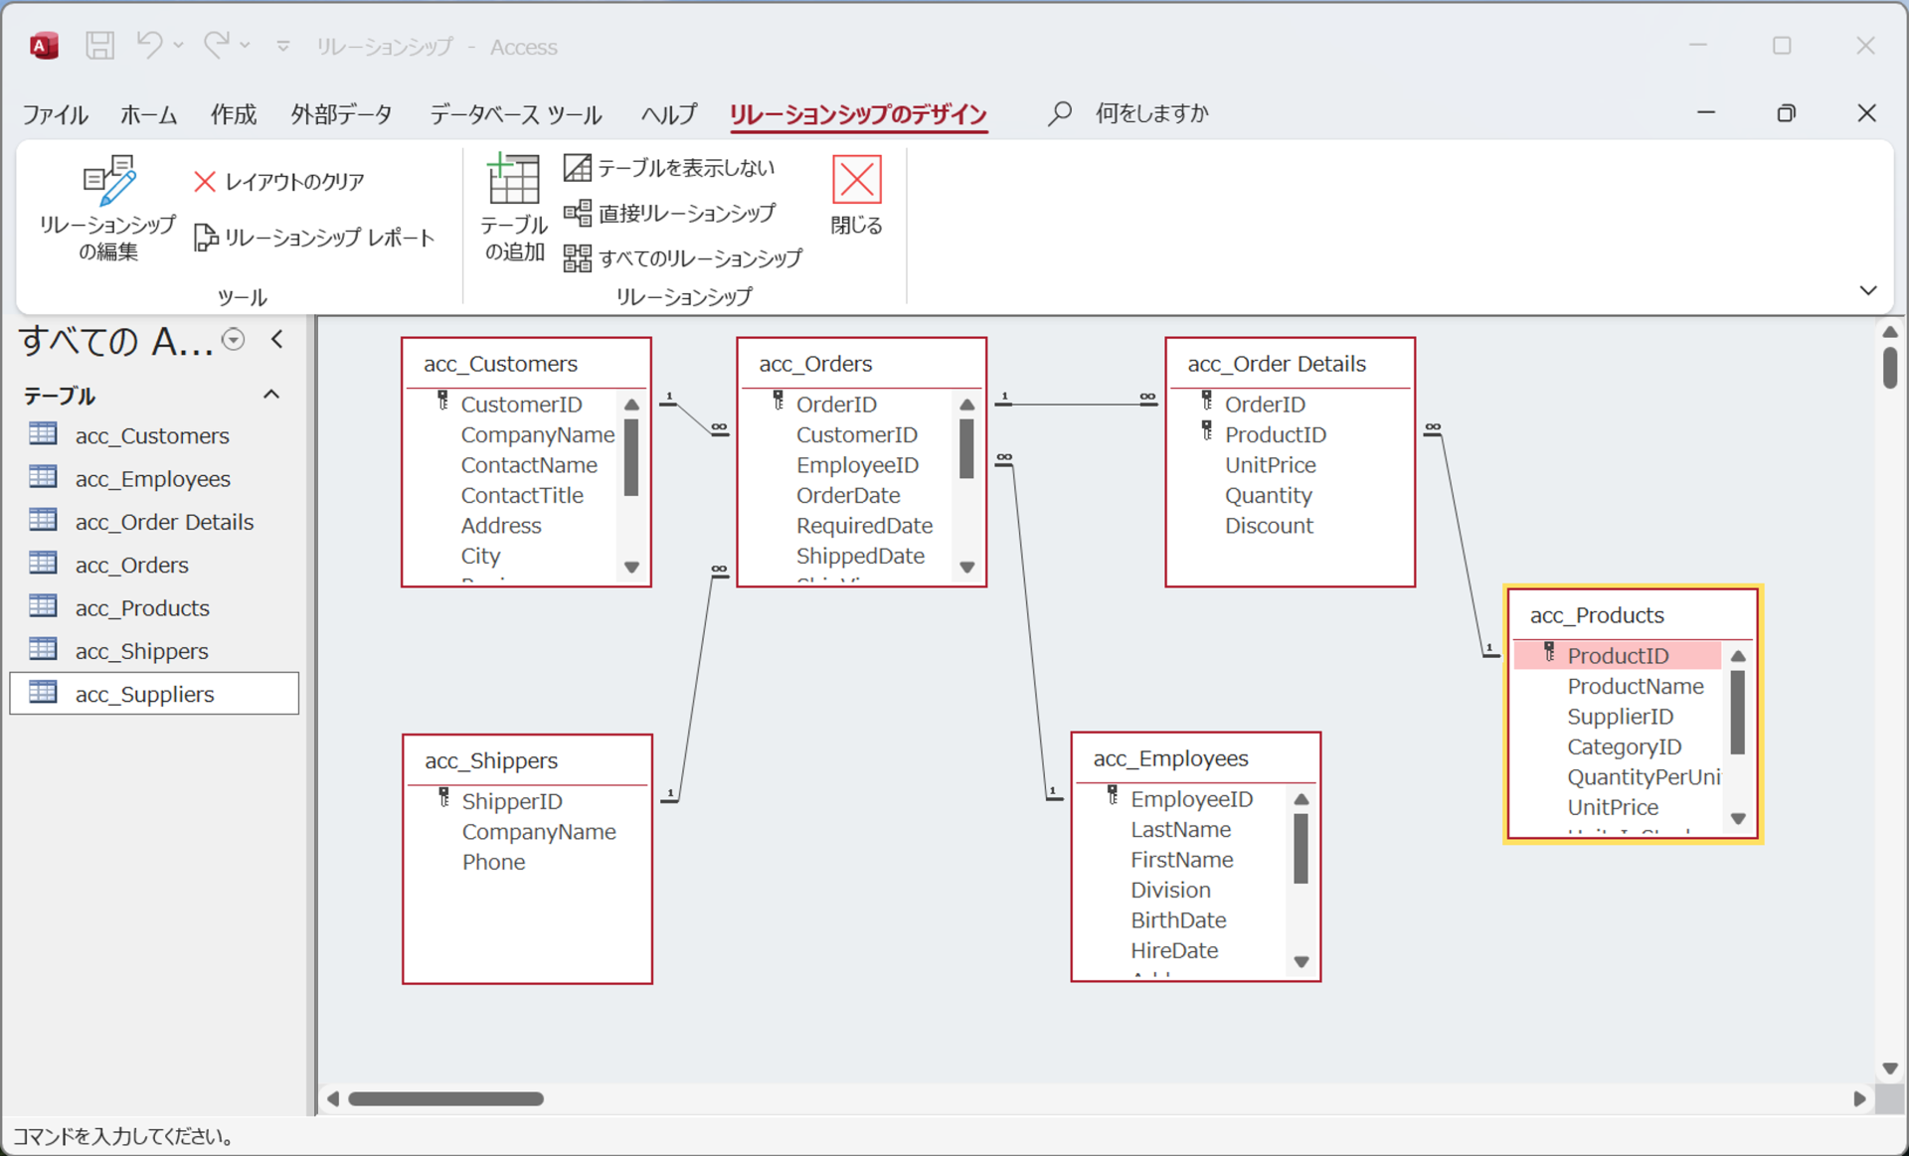Collapse the テーブル group
The height and width of the screenshot is (1156, 1909).
(271, 395)
